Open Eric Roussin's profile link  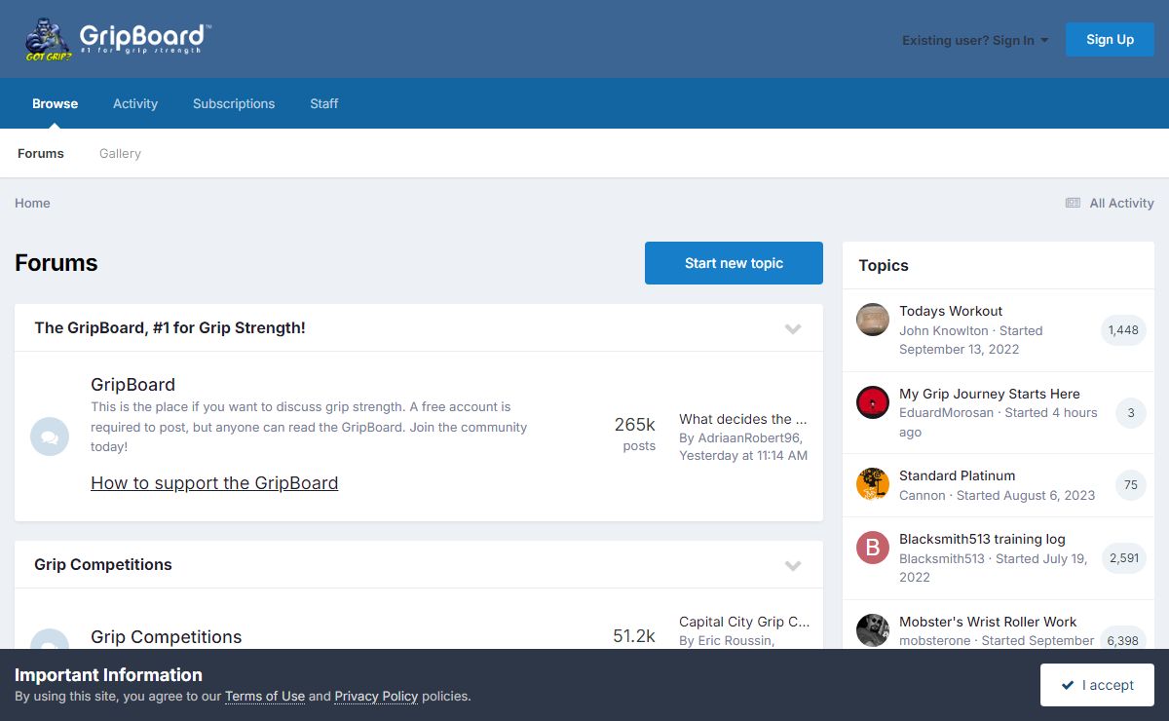tap(735, 640)
